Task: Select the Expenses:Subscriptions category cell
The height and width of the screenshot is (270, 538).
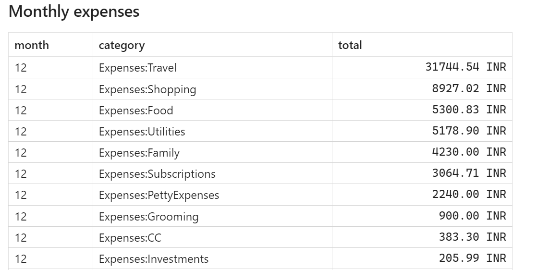Action: click(157, 174)
